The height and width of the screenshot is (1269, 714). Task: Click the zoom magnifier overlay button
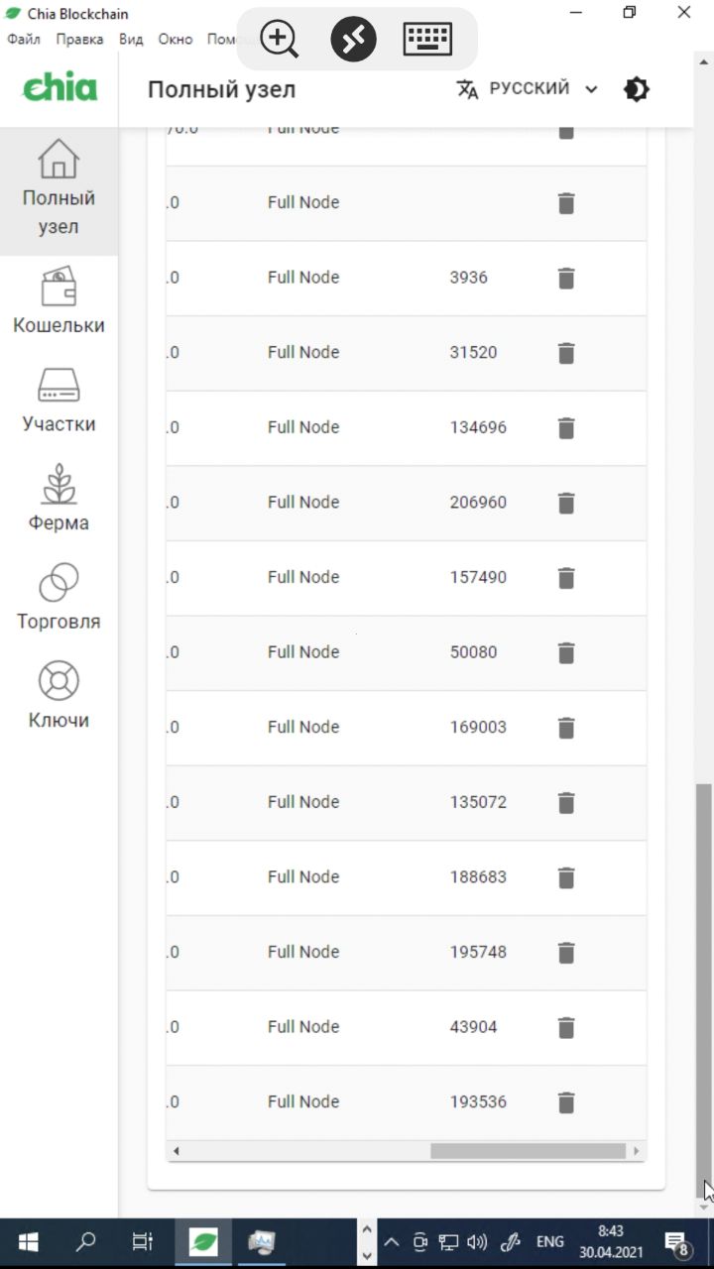(280, 40)
